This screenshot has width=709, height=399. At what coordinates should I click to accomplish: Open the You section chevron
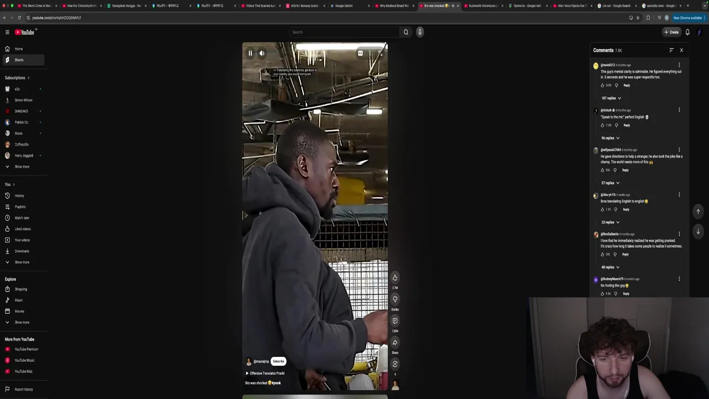click(13, 185)
